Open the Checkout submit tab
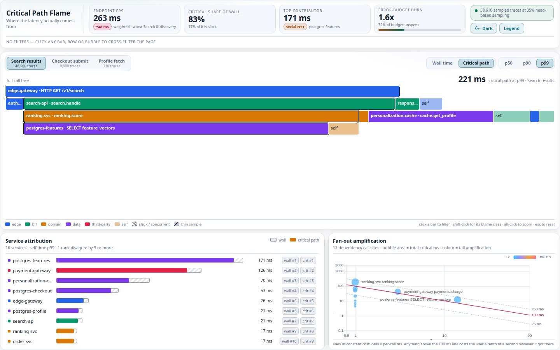The height and width of the screenshot is (350, 560). (70, 63)
